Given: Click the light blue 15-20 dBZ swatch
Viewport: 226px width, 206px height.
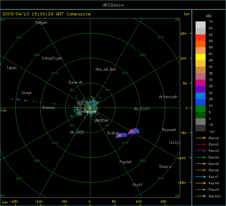Looking at the screenshot, I should 201,96.
